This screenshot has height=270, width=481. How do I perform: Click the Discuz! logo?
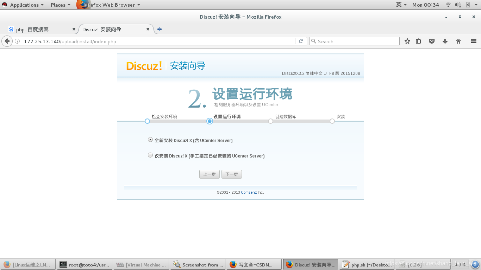[x=144, y=66]
